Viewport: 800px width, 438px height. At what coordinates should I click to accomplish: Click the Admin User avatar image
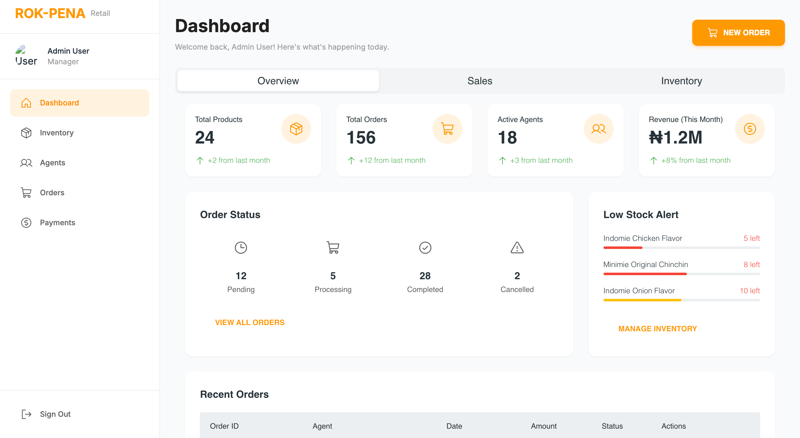26,56
